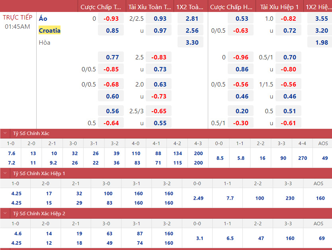
Task: Collapse the Tỷ Số Chính Xác section chevron
Action: click(5, 134)
